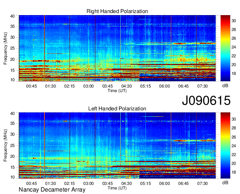240x194 pixels.
Task: Click the 40 MHz tick of Left Handed plot
Action: tap(12, 114)
